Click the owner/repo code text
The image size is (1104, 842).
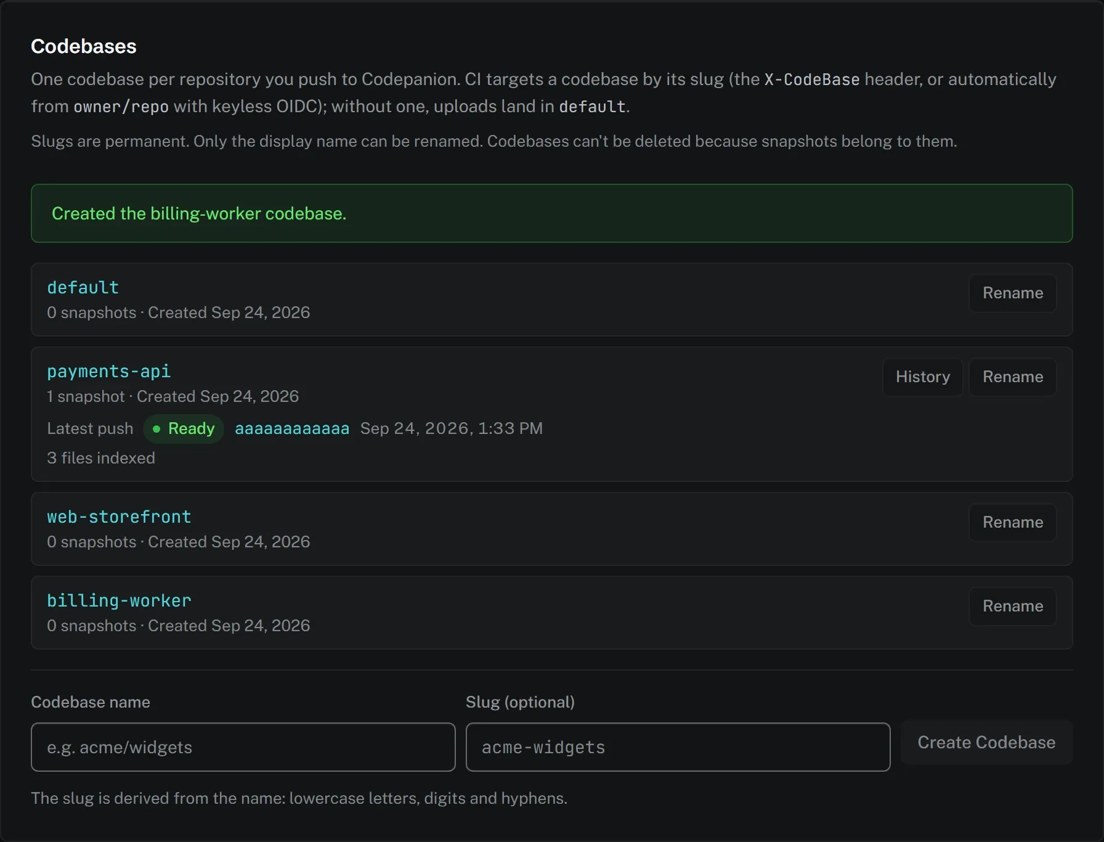[121, 107]
